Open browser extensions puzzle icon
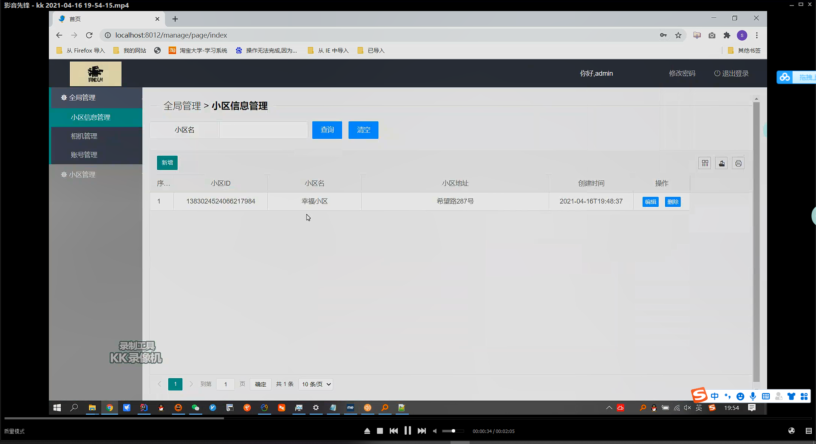 (x=727, y=35)
